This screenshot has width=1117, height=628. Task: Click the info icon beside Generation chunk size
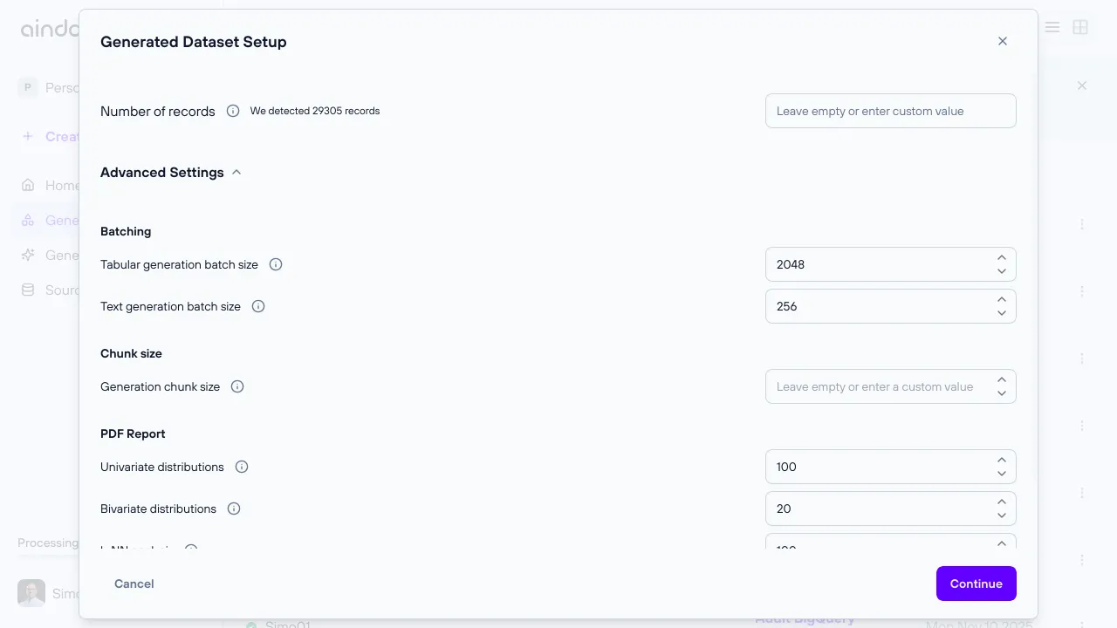(x=236, y=386)
